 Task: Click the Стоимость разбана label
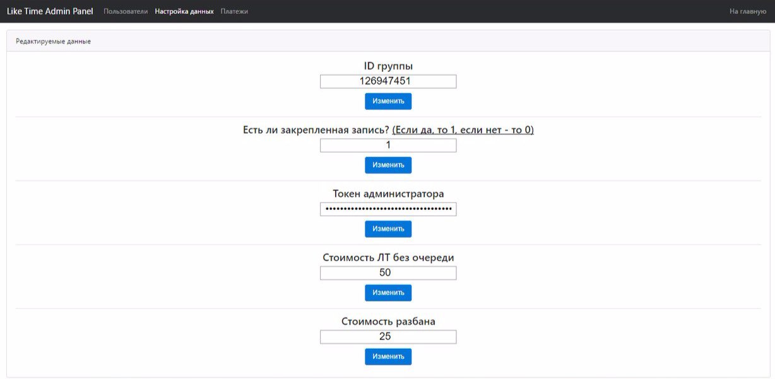[388, 322]
